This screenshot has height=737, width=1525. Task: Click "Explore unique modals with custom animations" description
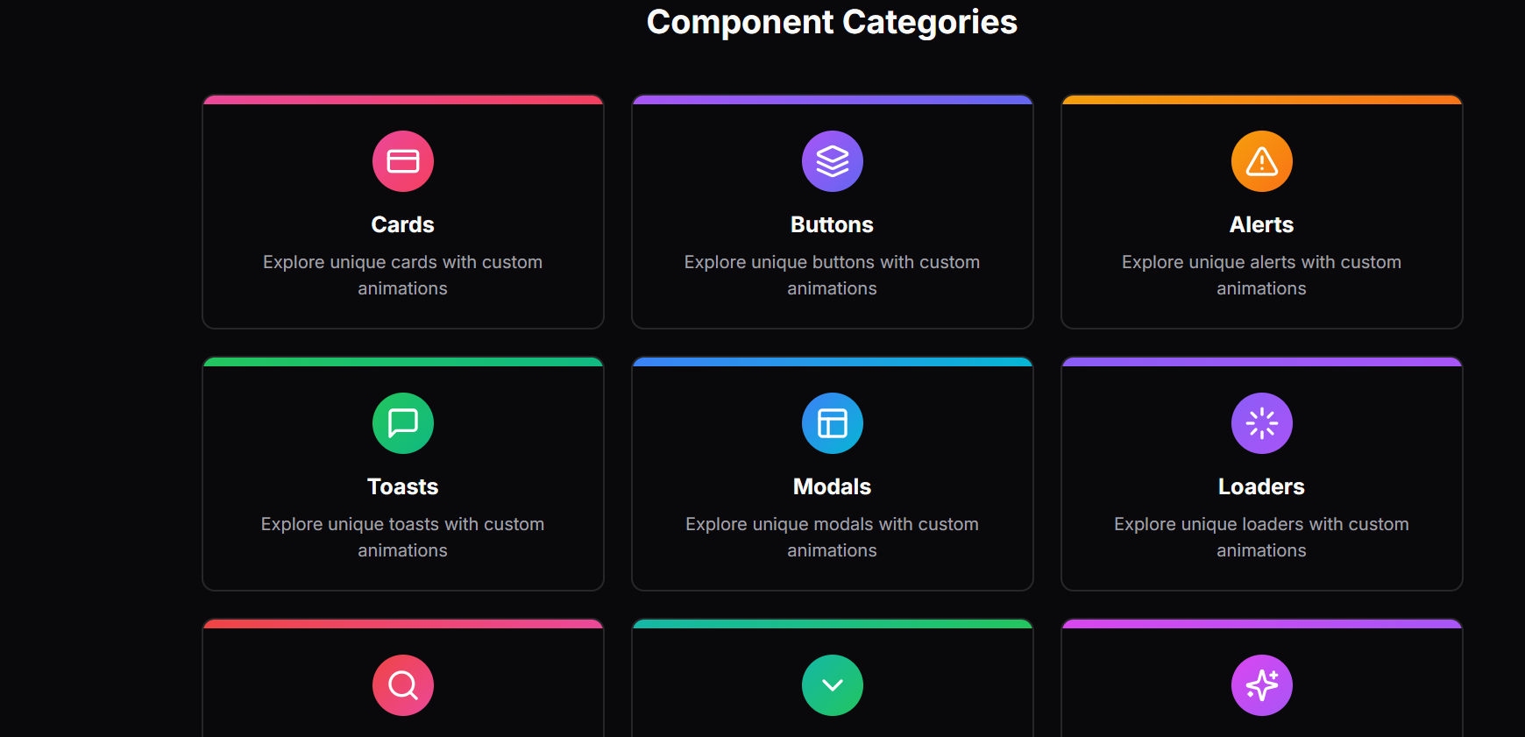(x=833, y=537)
